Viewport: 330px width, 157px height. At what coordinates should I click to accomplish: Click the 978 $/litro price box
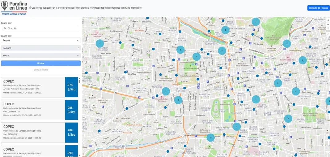coord(72,87)
